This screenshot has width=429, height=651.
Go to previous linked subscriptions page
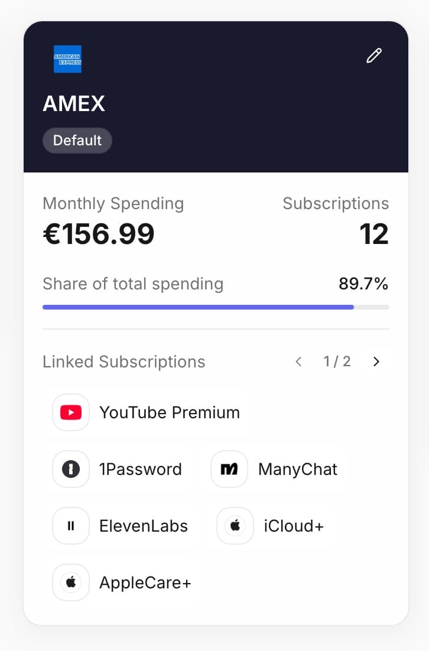[x=298, y=362]
